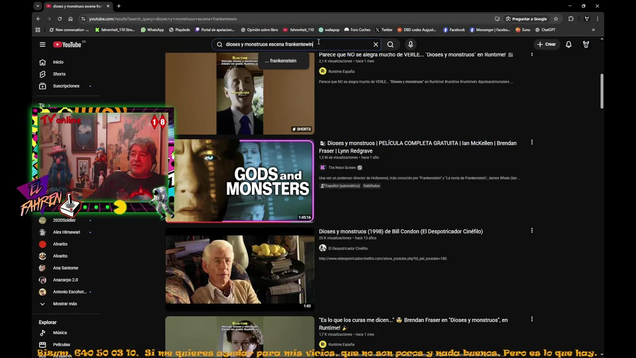636x358 pixels.
Task: Select the frankenstein search suggestion
Action: pos(283,61)
